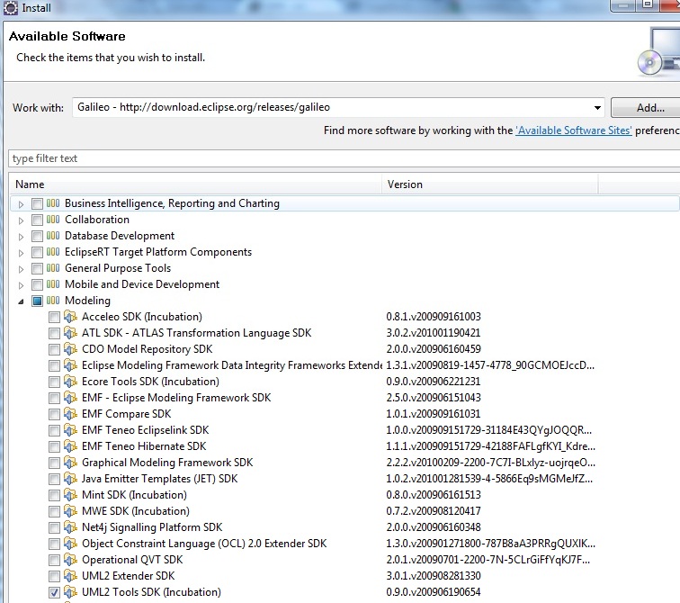This screenshot has height=603, width=680.
Task: Check the Acceleo SDK (Incubation) checkbox
Action: (54, 317)
